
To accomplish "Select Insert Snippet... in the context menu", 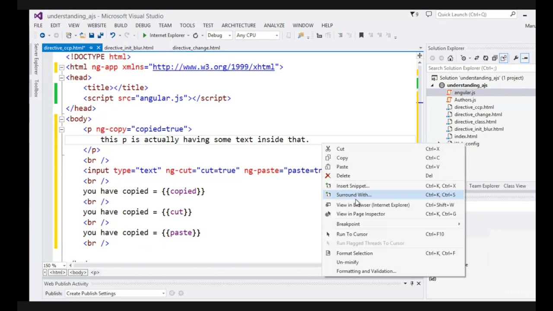I will point(394,186).
